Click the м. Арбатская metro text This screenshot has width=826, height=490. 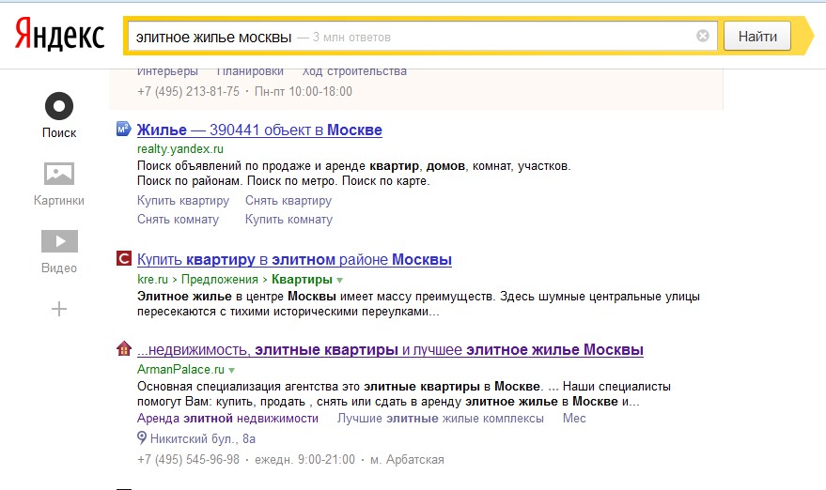click(x=407, y=459)
